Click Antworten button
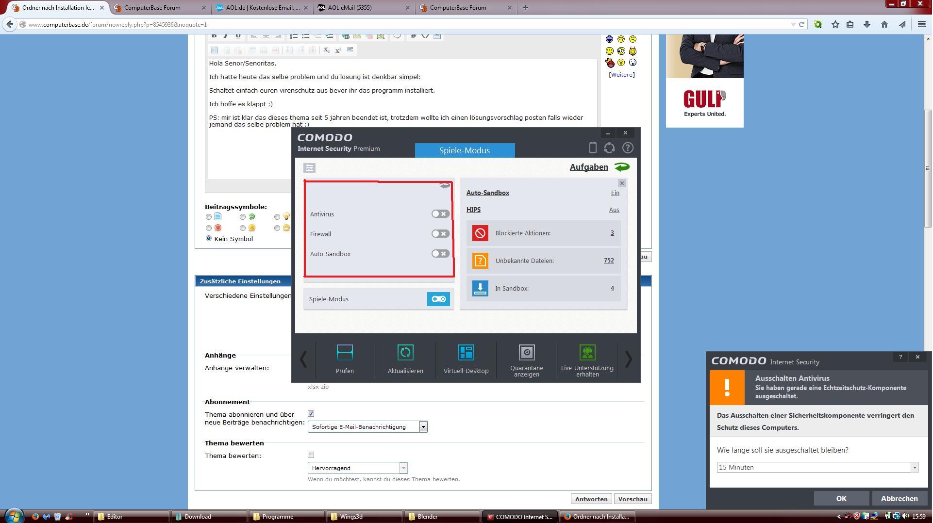This screenshot has width=933, height=523. (x=591, y=499)
